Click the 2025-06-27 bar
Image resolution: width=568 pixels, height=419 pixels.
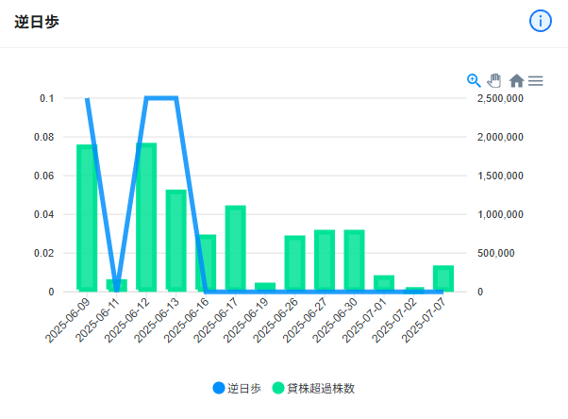(x=325, y=260)
